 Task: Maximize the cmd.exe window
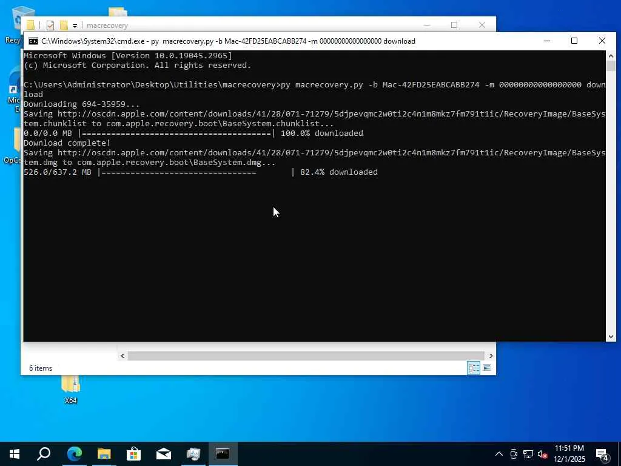[x=574, y=41]
